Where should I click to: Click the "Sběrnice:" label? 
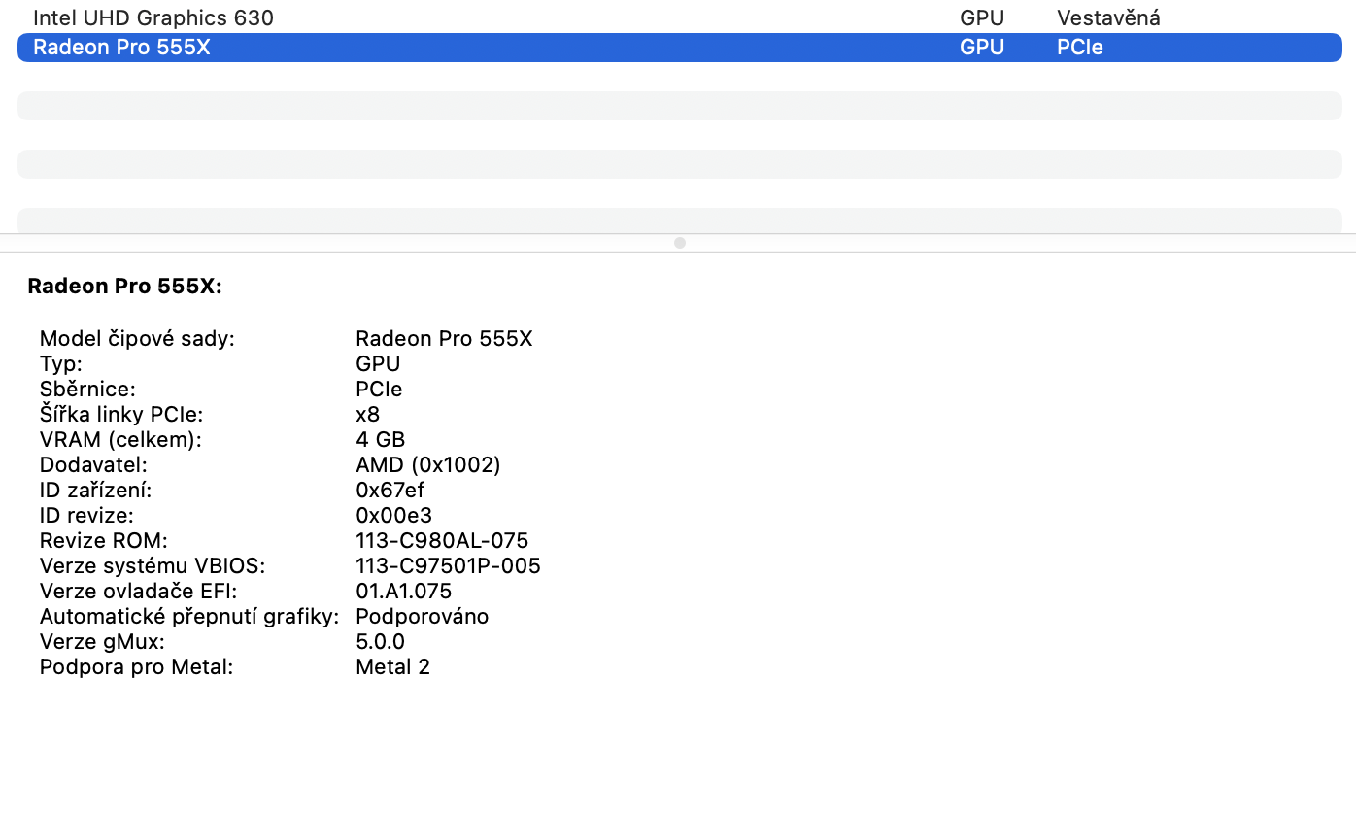pyautogui.click(x=87, y=390)
